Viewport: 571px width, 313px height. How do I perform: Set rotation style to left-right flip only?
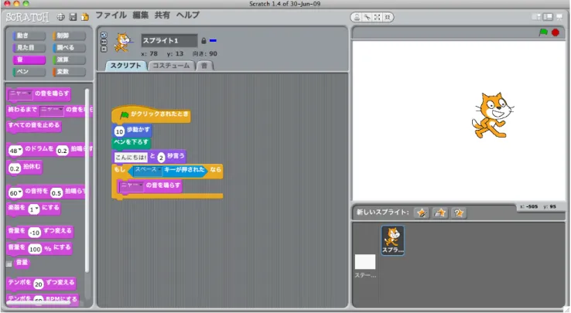[x=104, y=42]
